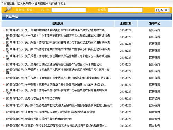Click the 信息名称 column header
The height and width of the screenshot is (130, 173).
[x=58, y=23]
